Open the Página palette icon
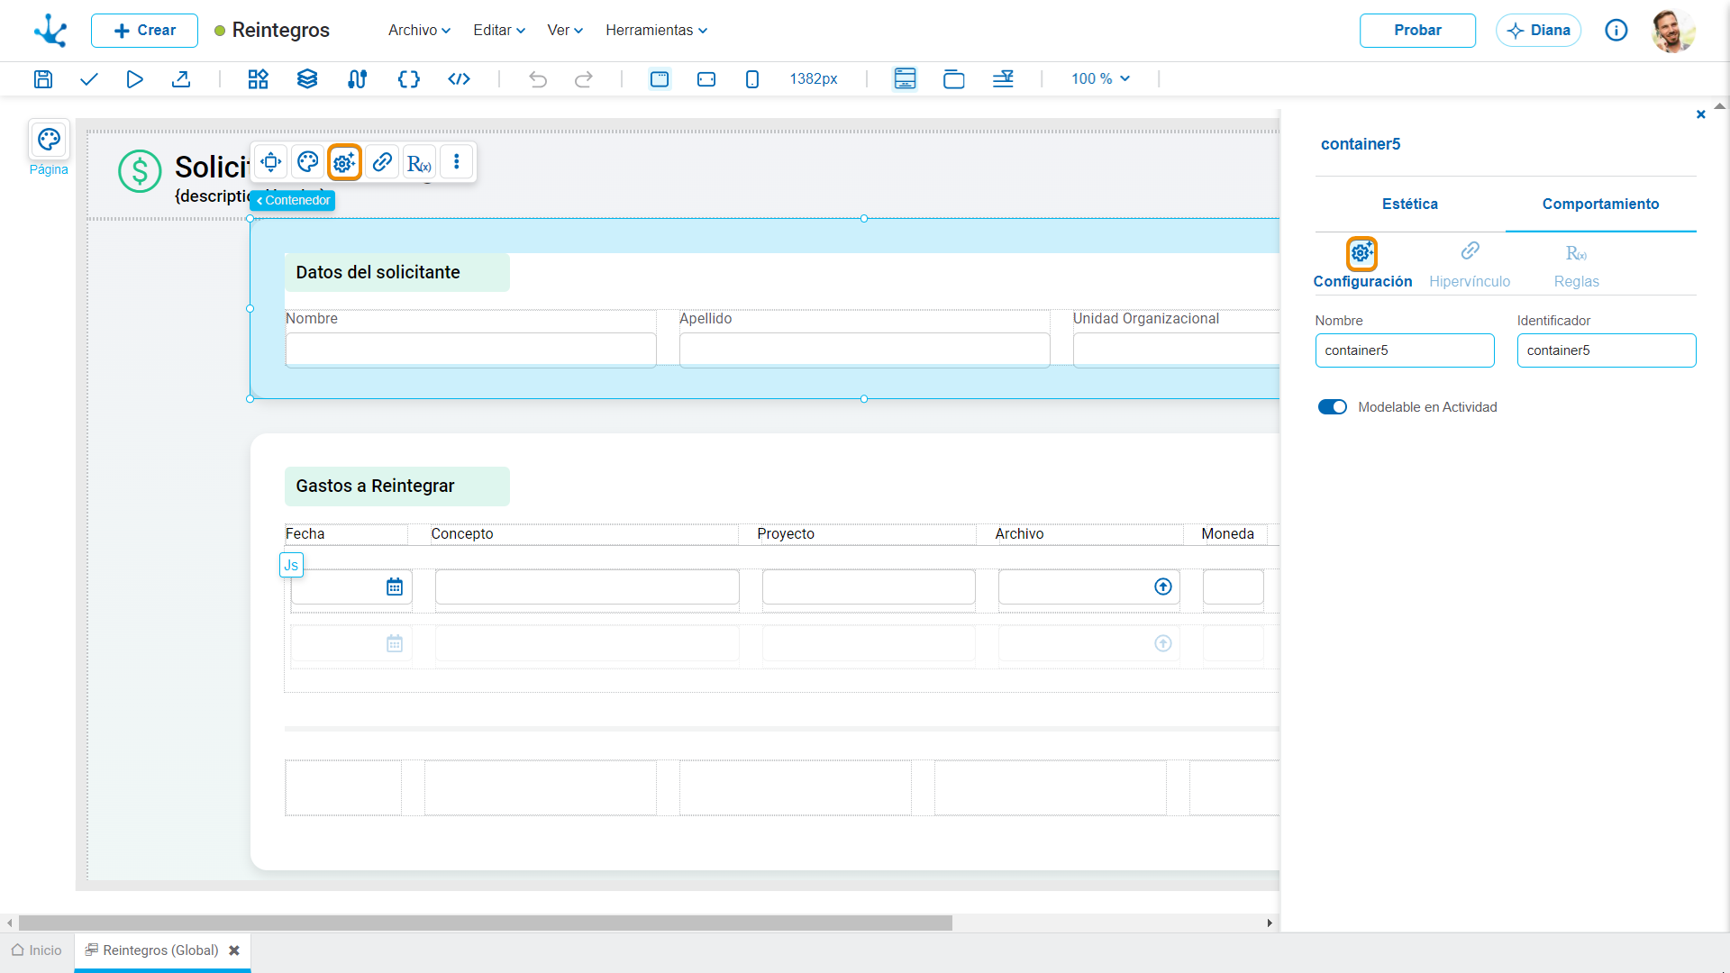The width and height of the screenshot is (1730, 973). click(x=49, y=140)
